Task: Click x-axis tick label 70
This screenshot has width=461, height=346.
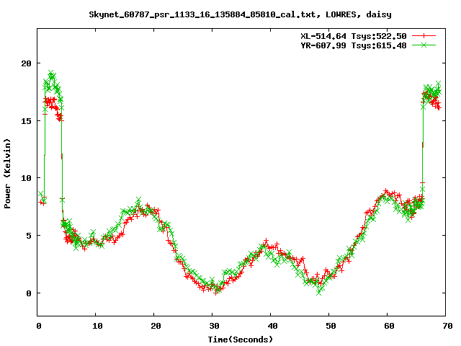Action: coord(447,326)
